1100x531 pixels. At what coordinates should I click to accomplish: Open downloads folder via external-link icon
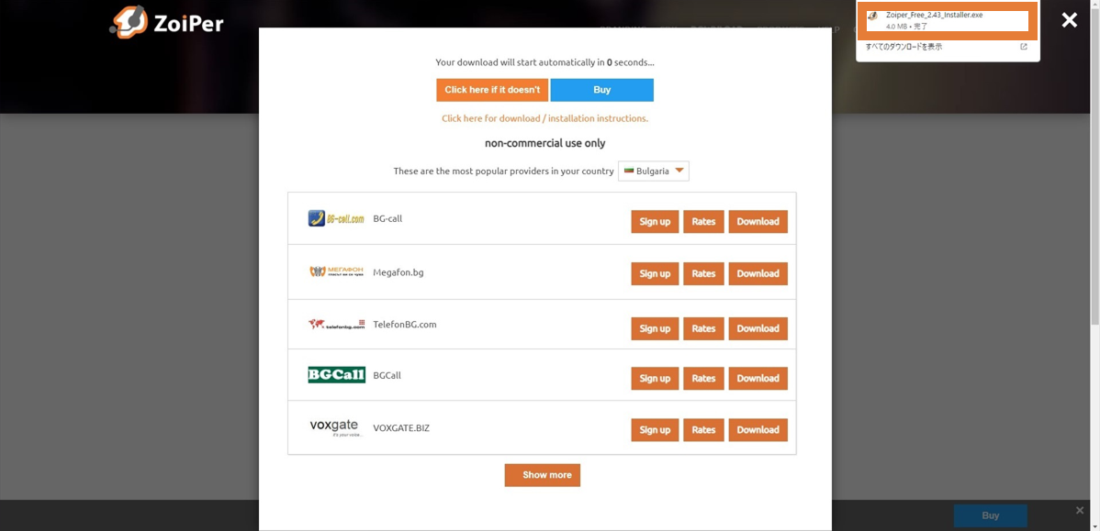(x=1024, y=47)
